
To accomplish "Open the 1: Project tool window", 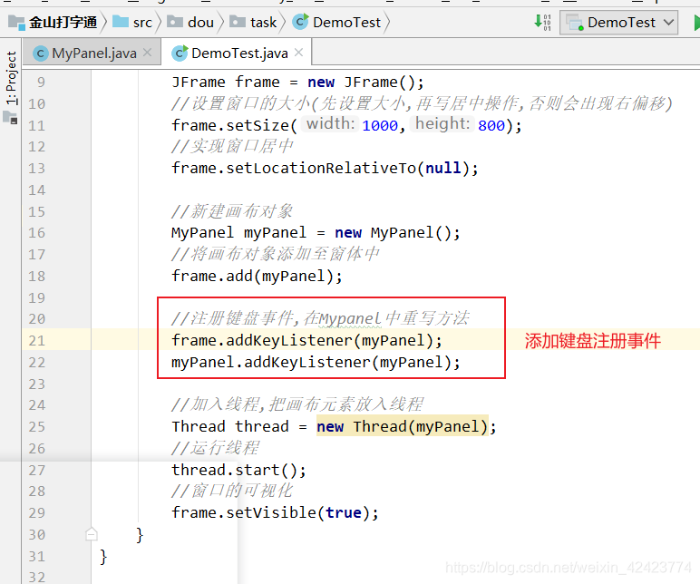I will (x=11, y=78).
